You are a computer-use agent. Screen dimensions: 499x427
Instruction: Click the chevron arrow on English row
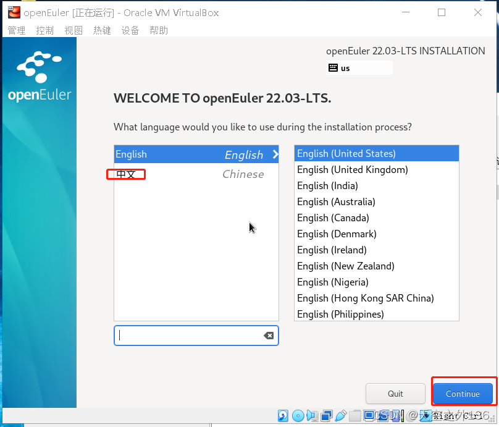click(x=275, y=154)
